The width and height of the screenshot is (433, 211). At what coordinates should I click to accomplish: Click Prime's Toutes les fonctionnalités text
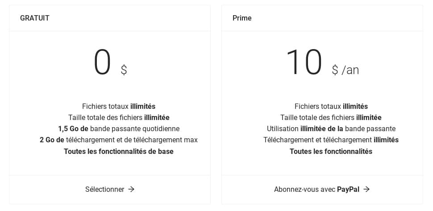(x=331, y=151)
